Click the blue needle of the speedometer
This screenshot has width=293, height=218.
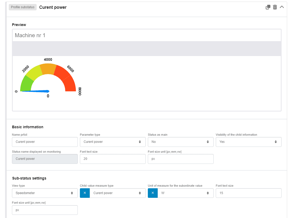[x=36, y=91]
